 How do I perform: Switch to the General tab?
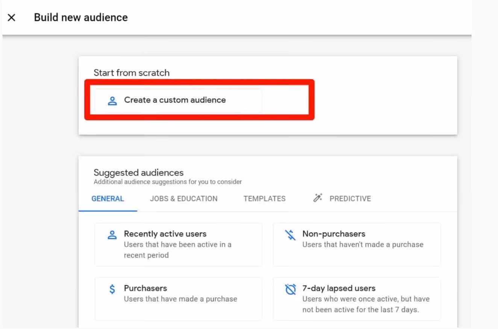click(108, 199)
